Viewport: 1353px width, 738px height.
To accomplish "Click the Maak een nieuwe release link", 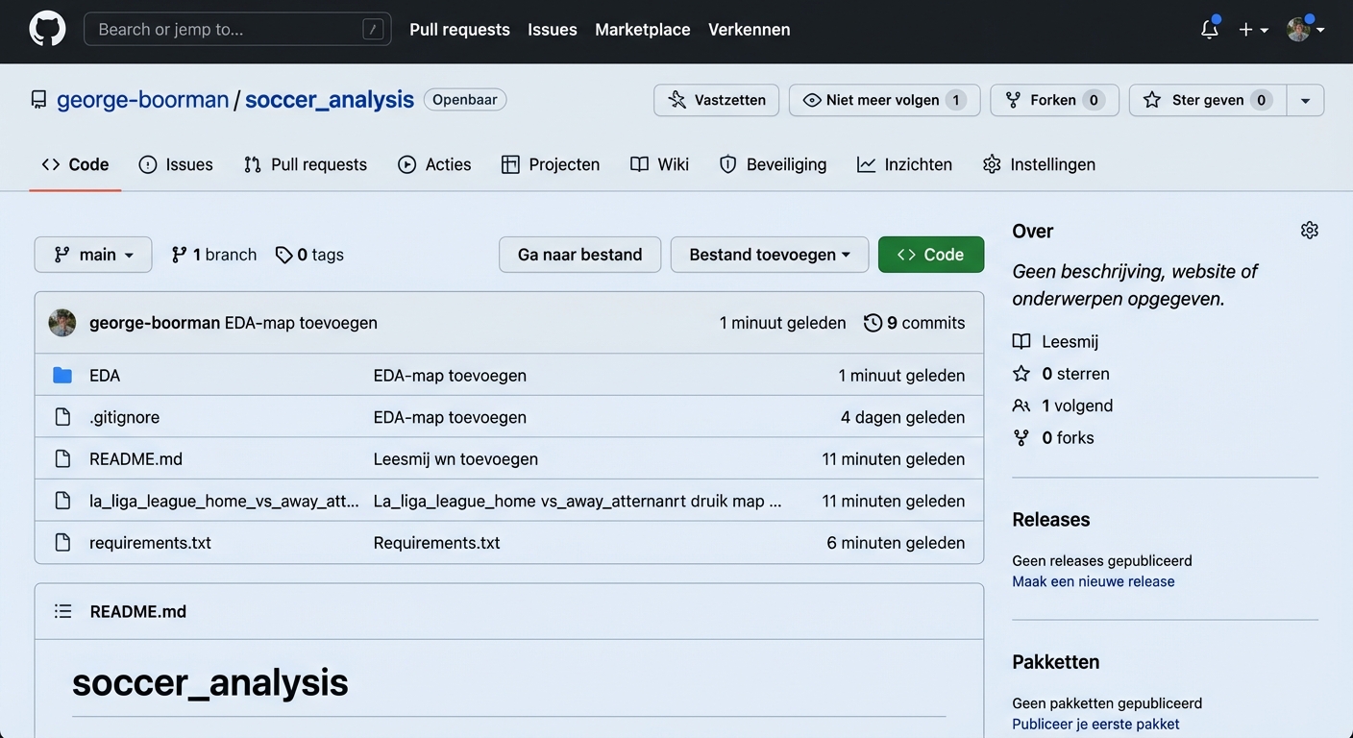I will click(x=1093, y=580).
